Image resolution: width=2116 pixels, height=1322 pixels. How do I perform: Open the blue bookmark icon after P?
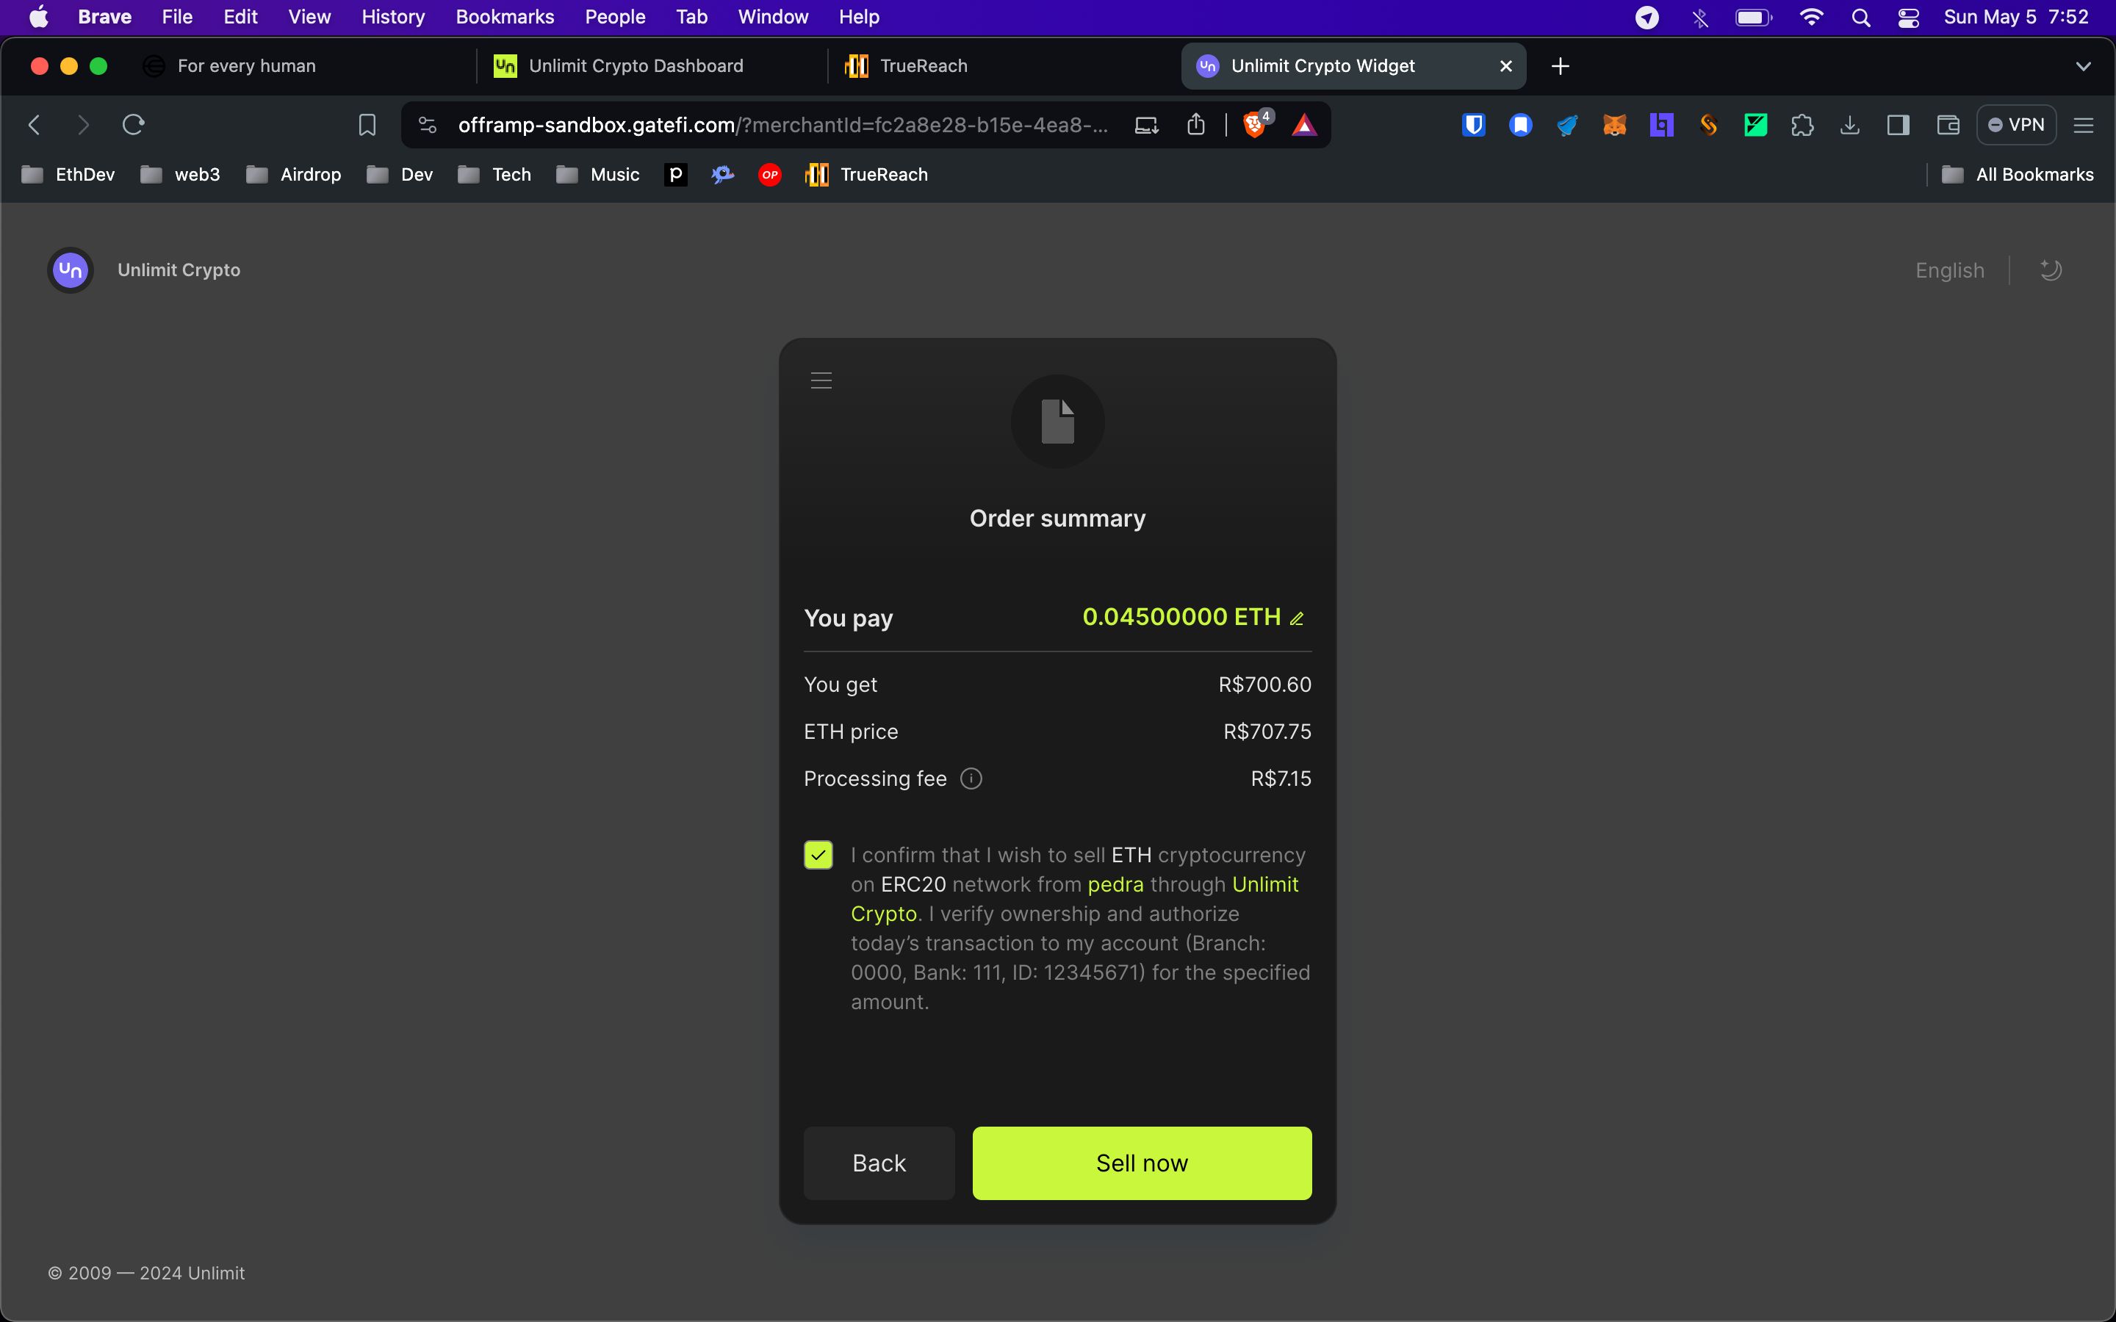click(722, 175)
